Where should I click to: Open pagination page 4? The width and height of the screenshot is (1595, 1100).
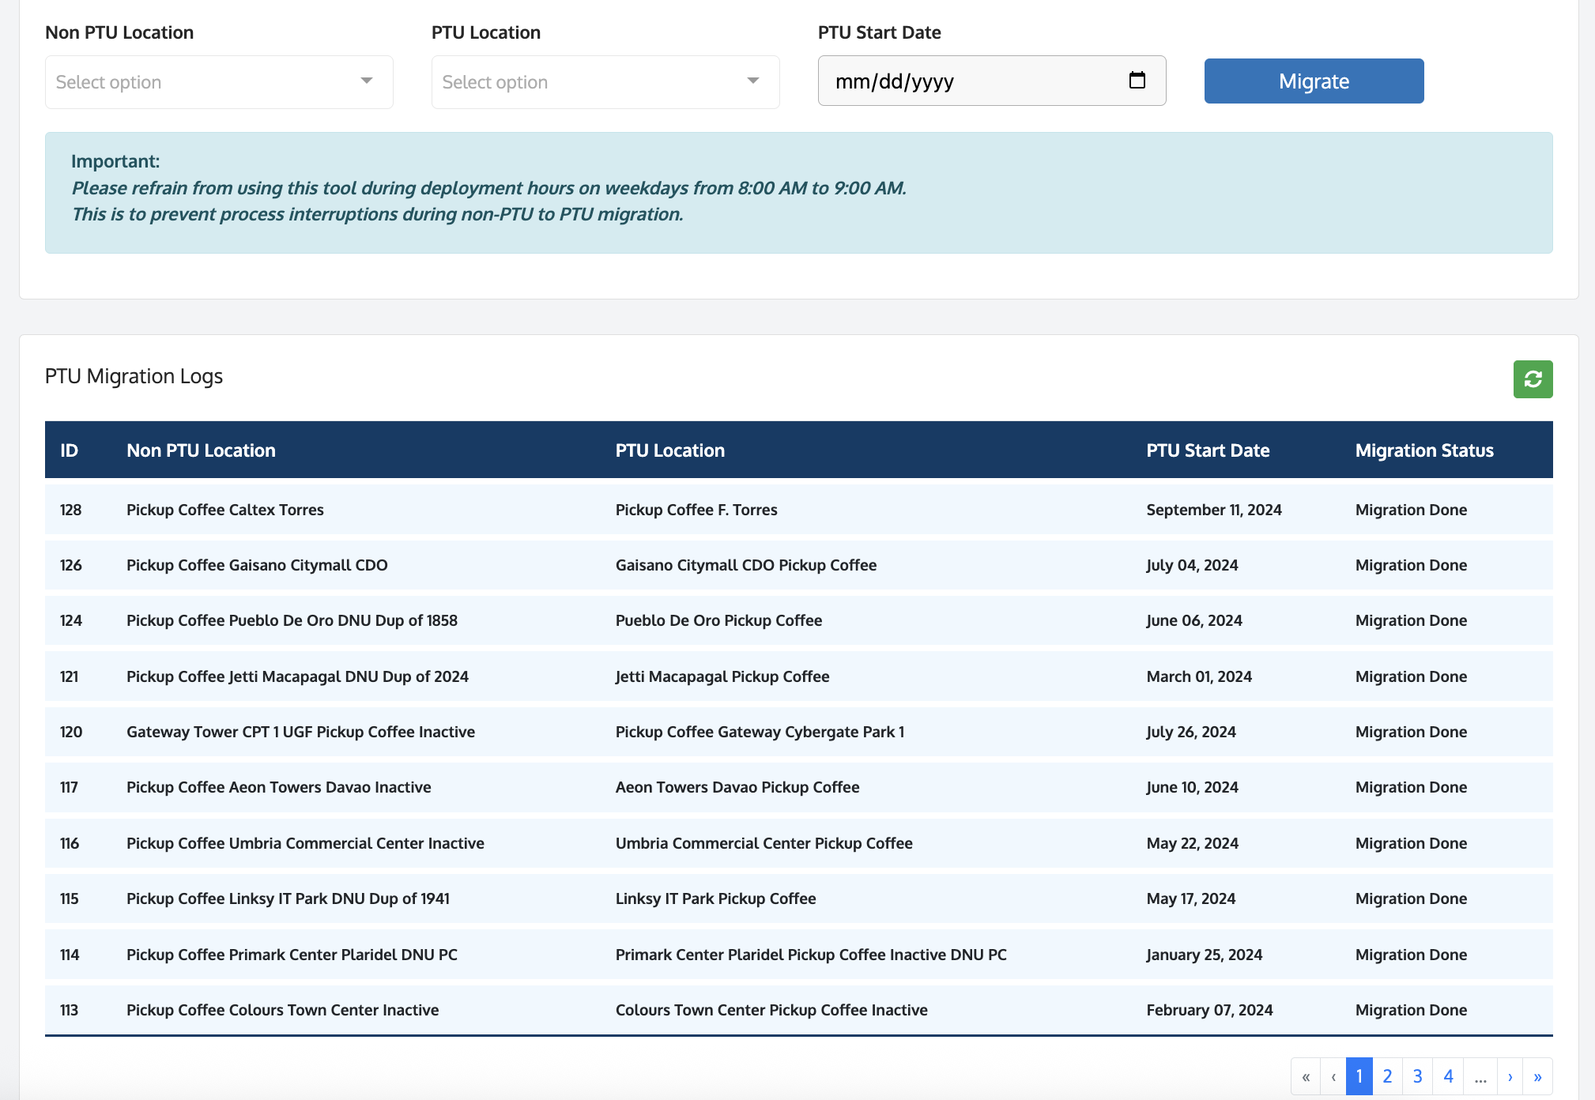tap(1448, 1076)
